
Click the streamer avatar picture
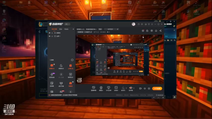(134, 24)
